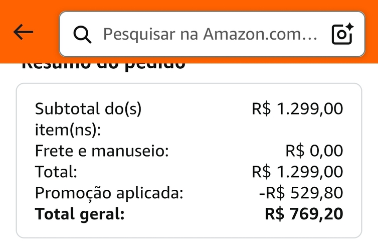The image size is (378, 251).
Task: Click the item(ns): line under Subtotal
Action: [68, 130]
